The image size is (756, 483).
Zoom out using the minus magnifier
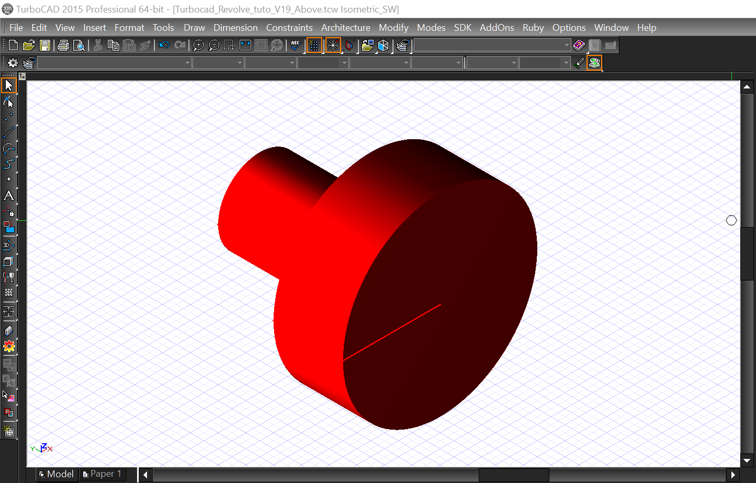click(x=214, y=46)
